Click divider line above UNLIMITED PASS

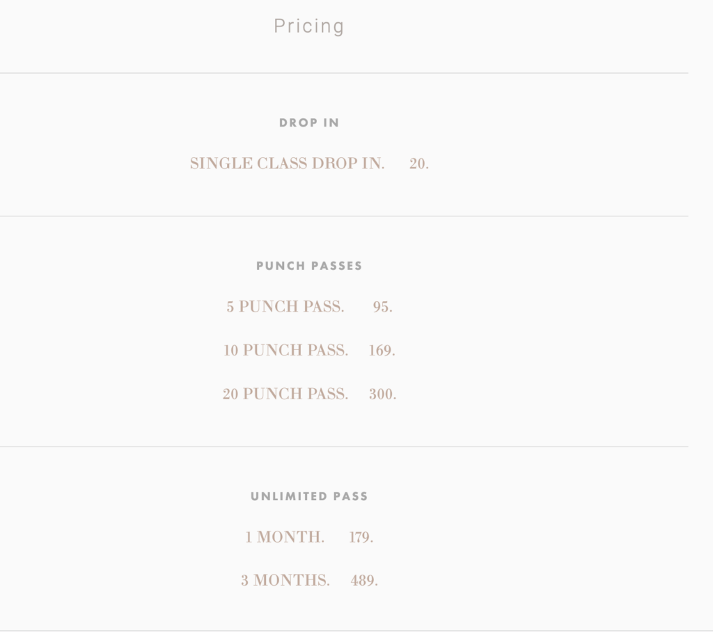click(x=344, y=447)
